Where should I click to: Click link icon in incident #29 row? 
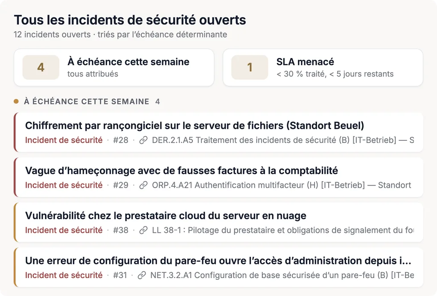143,185
